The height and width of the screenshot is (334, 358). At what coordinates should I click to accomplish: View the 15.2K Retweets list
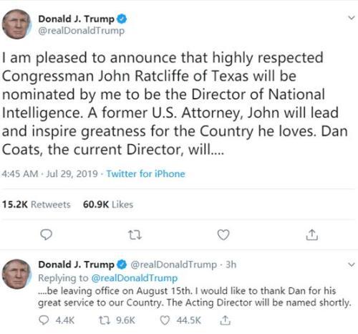(37, 204)
